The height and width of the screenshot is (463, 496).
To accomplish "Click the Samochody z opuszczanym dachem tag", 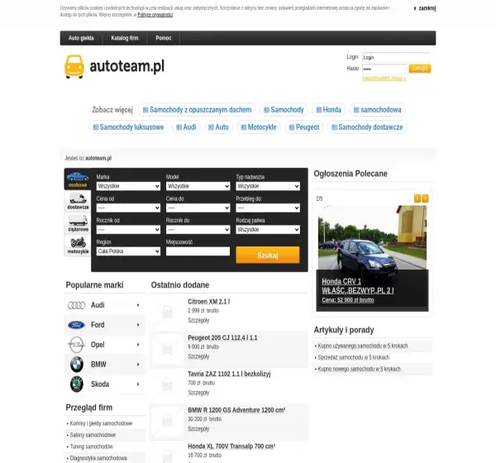I will point(197,110).
